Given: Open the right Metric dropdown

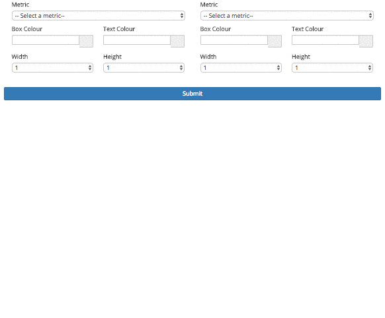Looking at the screenshot, I should tap(287, 16).
